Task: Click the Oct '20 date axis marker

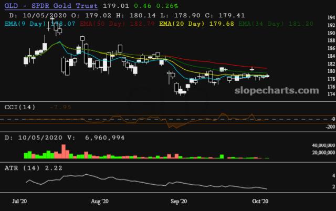Action: click(x=260, y=202)
